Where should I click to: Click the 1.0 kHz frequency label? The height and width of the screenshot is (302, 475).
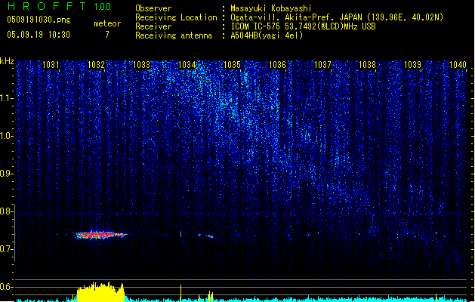click(7, 136)
